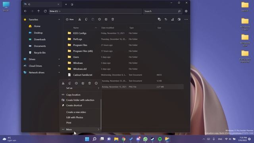Choose Copy location in context menu
Image resolution: width=254 pixels, height=143 pixels.
click(80, 95)
